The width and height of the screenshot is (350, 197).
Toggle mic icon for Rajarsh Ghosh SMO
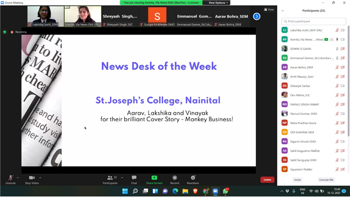click(x=337, y=142)
